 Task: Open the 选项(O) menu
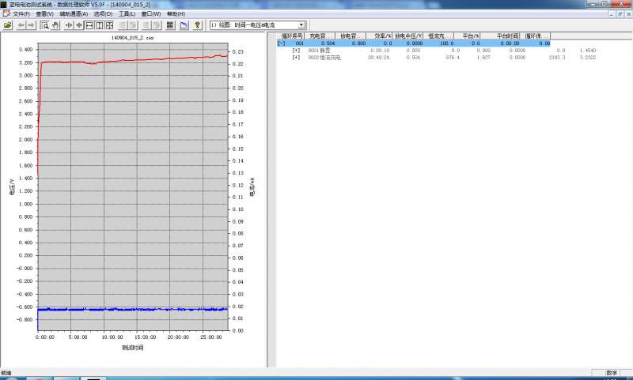104,13
